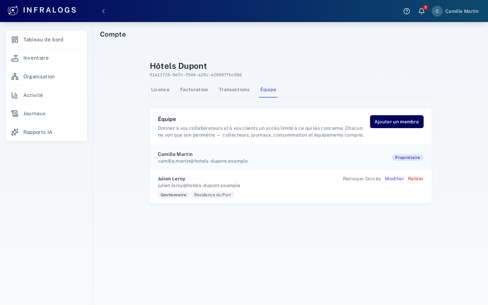
Task: Click the Tableau de bord grid icon
Action: click(x=15, y=40)
